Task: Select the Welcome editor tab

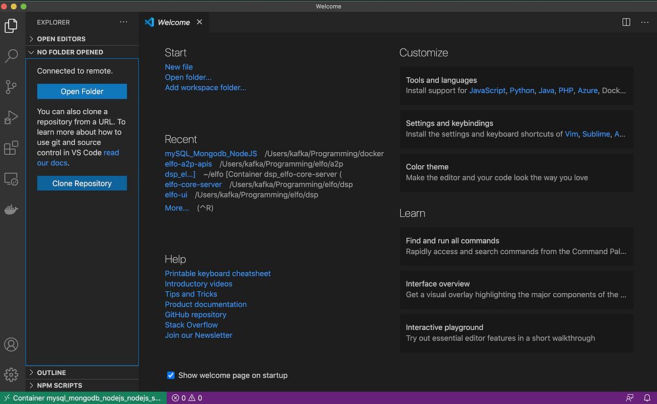Action: pyautogui.click(x=173, y=22)
